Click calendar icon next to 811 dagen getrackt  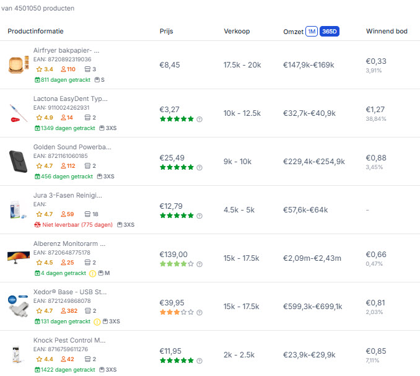37,80
